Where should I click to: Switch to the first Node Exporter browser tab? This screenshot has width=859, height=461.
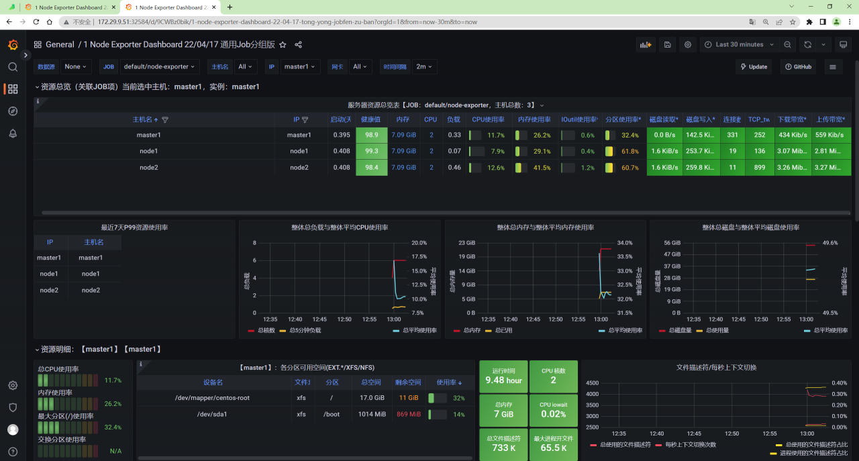point(66,7)
